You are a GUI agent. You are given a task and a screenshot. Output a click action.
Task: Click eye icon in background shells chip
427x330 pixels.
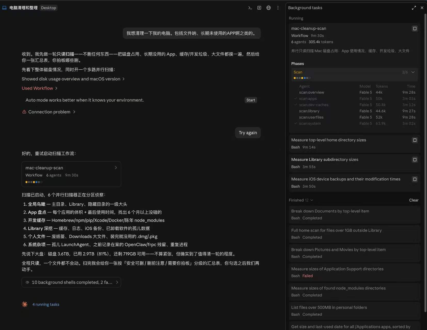tap(27, 282)
